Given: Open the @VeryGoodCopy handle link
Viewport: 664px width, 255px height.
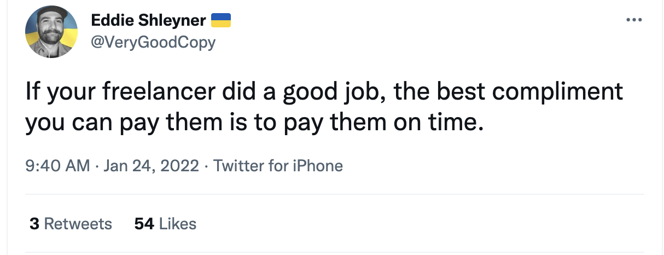Looking at the screenshot, I should (x=153, y=42).
